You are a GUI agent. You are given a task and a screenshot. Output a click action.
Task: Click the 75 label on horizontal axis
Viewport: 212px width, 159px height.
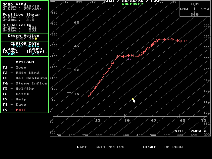(204, 120)
